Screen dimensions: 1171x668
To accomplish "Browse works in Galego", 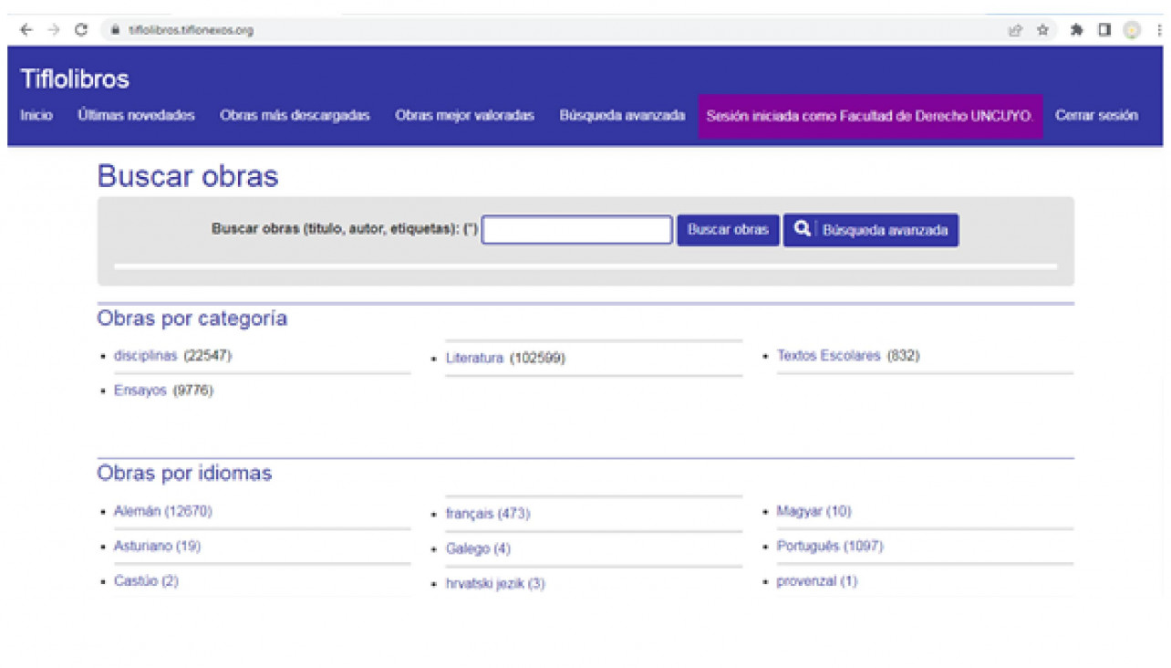I will (478, 548).
